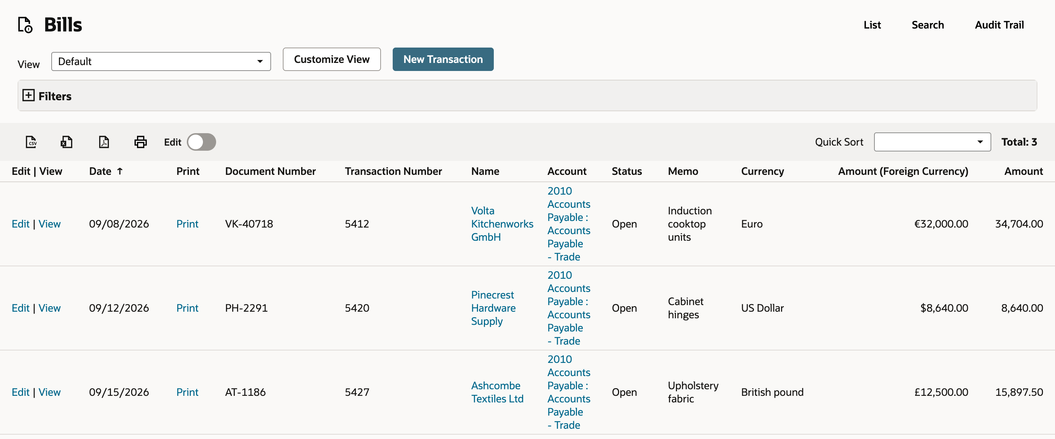
Task: Sort by Document Number column header
Action: pyautogui.click(x=270, y=171)
